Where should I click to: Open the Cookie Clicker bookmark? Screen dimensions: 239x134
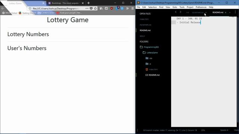pyautogui.click(x=46, y=13)
